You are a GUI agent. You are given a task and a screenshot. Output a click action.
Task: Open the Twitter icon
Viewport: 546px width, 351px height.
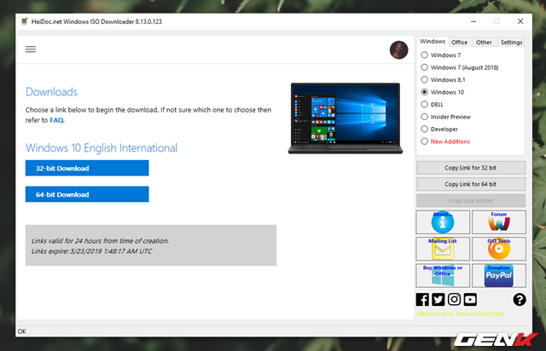[x=439, y=300]
